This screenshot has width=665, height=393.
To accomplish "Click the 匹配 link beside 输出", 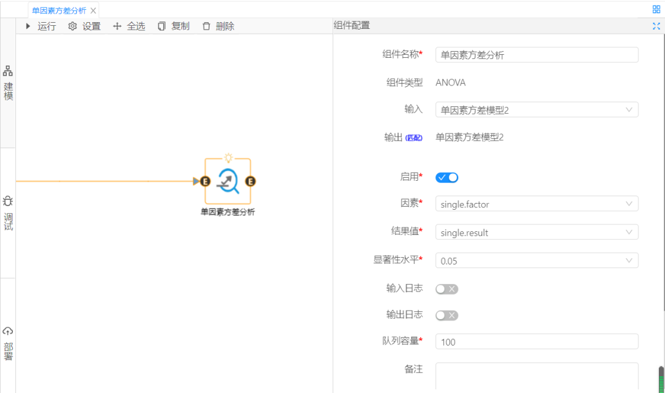I will point(414,138).
